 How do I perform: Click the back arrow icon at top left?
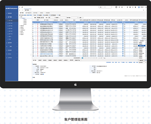tap(20, 8)
